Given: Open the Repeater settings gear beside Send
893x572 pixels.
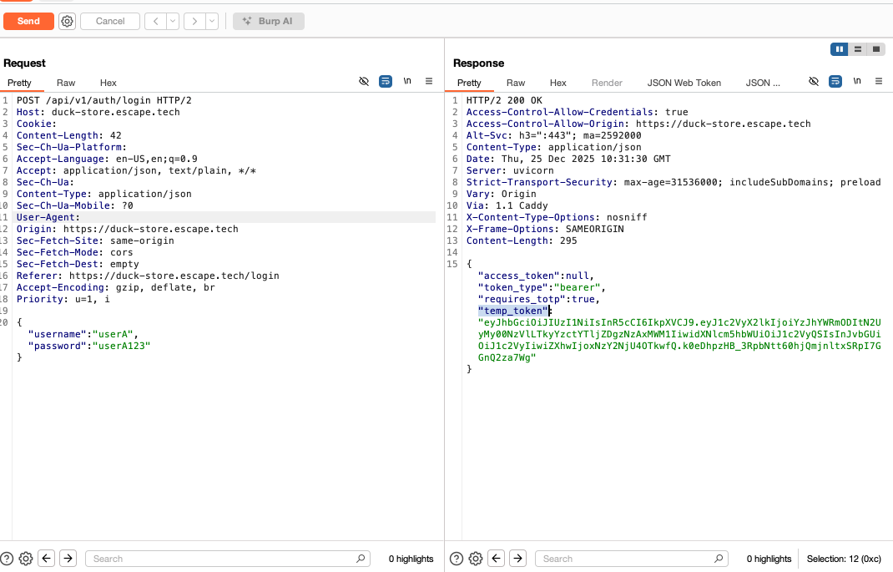Looking at the screenshot, I should point(67,21).
